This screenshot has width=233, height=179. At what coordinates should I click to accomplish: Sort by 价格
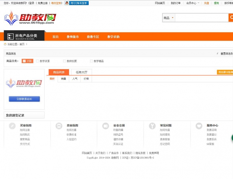tap(86, 79)
